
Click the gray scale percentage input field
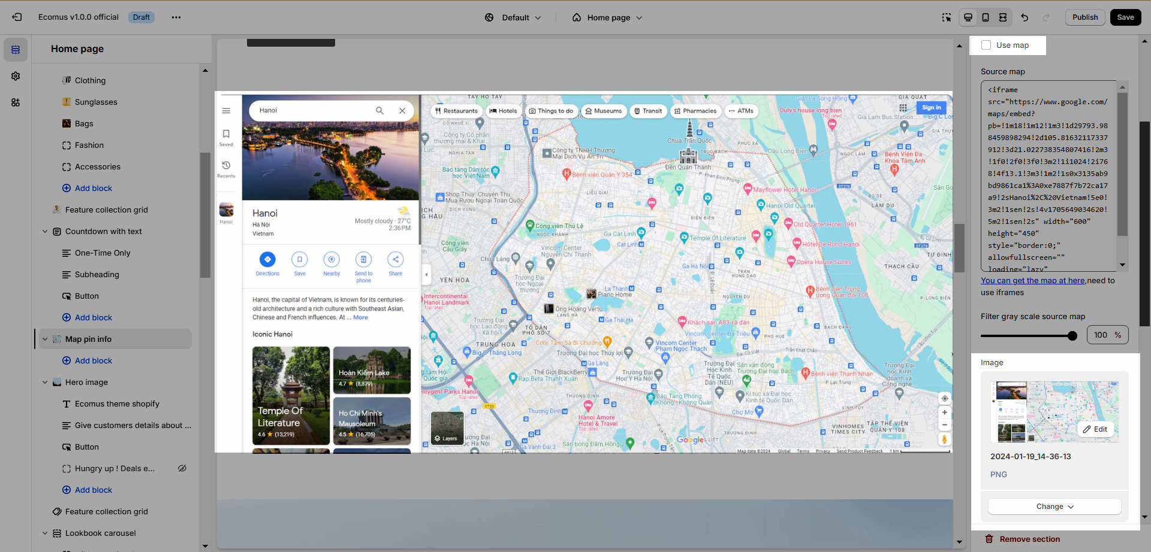click(x=1107, y=335)
